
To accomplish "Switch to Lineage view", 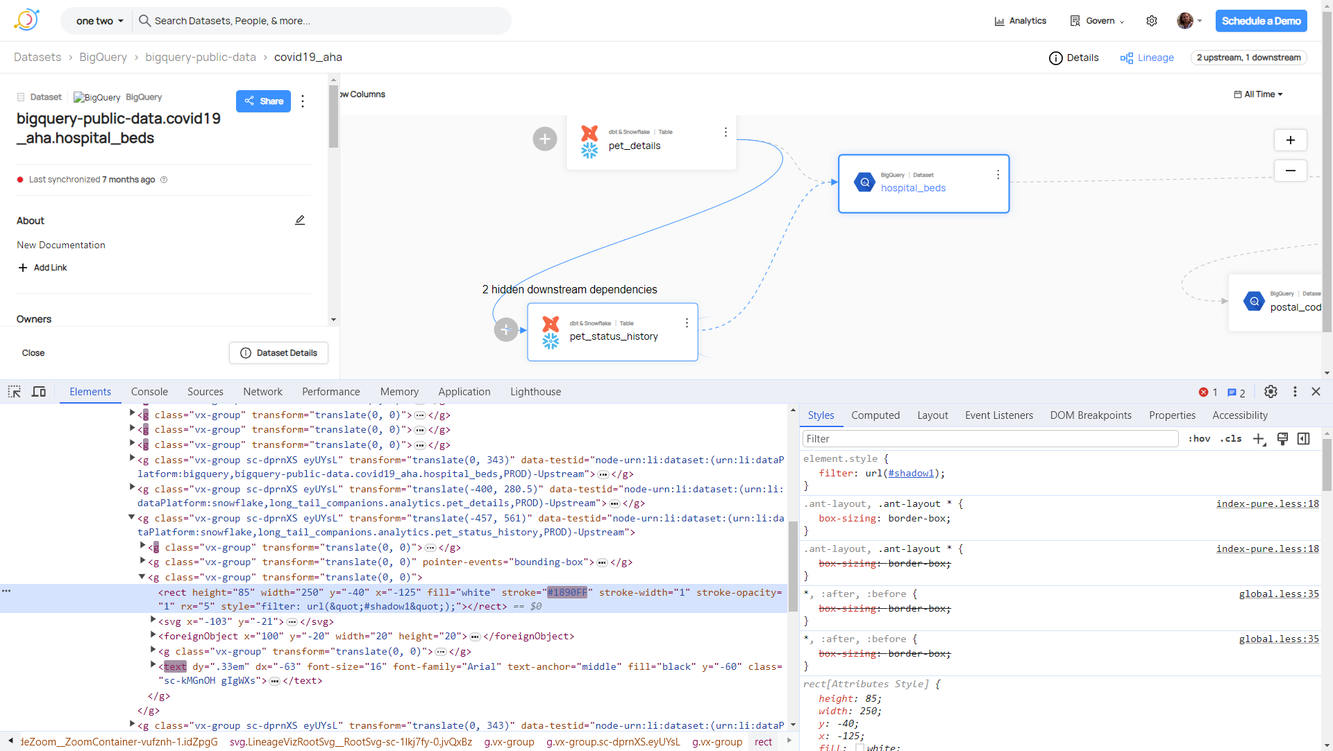I will 1147,58.
